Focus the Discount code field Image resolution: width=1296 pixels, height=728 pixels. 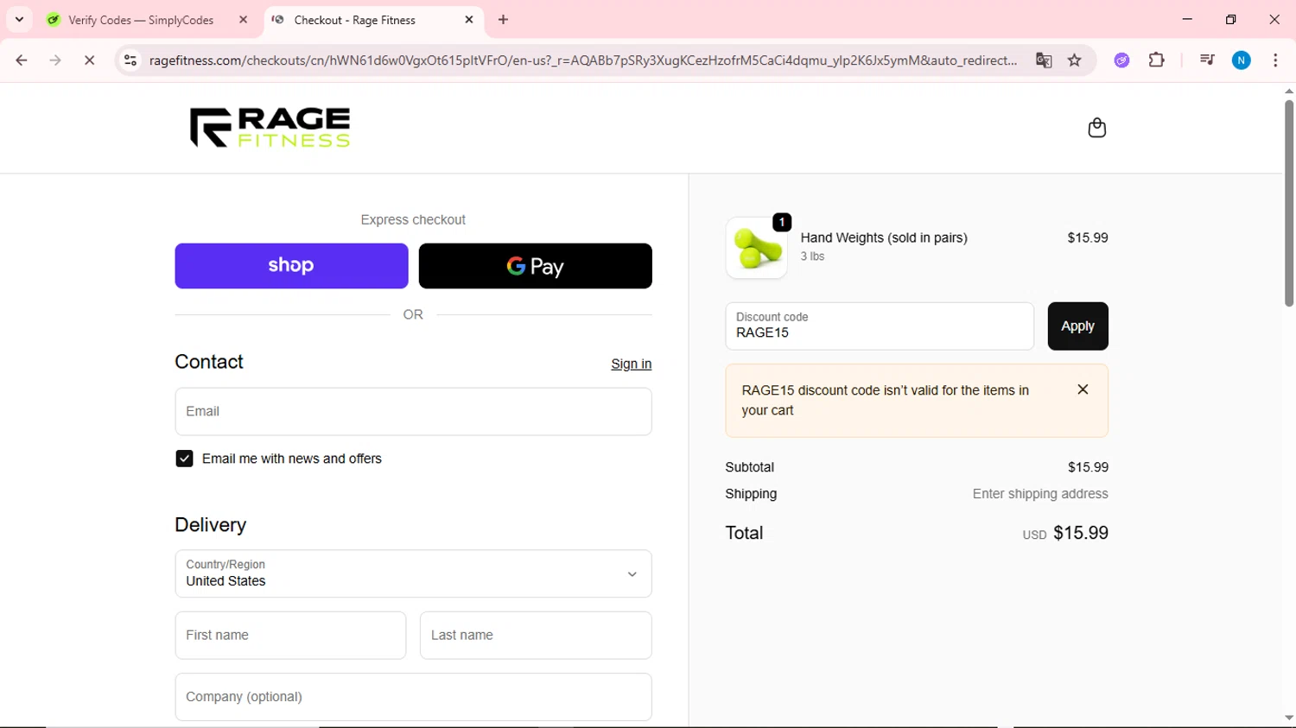[880, 326]
